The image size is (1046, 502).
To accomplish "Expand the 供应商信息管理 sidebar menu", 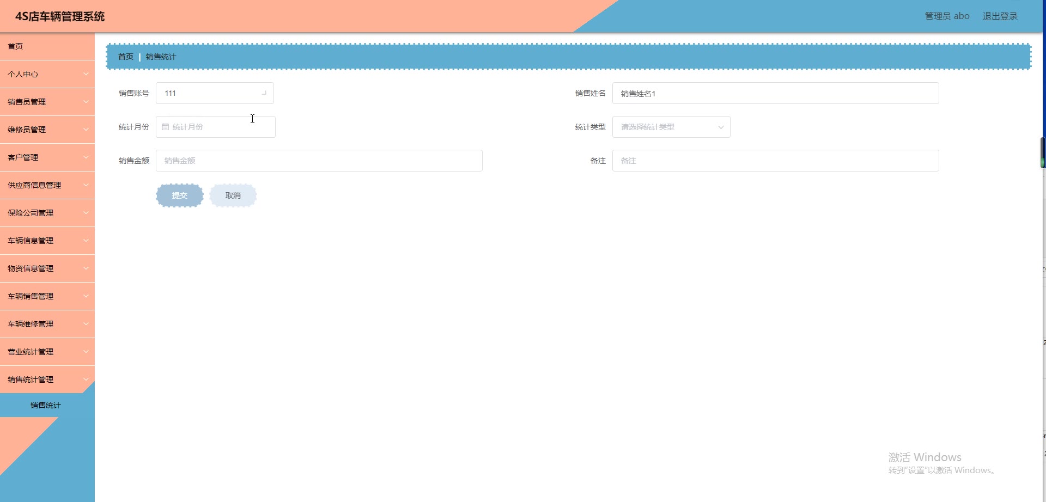I will tap(47, 185).
